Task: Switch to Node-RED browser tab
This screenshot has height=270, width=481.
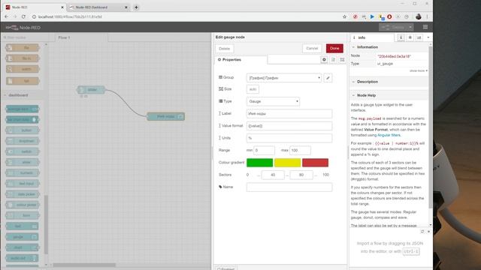Action: (x=35, y=7)
